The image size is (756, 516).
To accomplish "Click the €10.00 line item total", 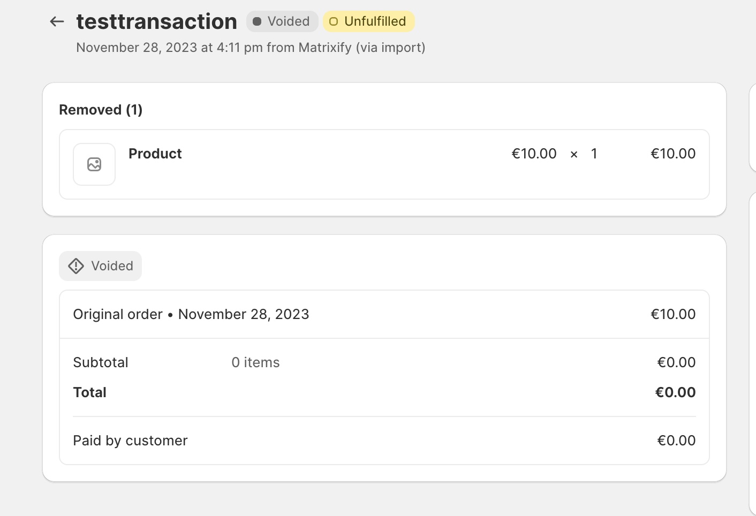I will click(x=673, y=154).
